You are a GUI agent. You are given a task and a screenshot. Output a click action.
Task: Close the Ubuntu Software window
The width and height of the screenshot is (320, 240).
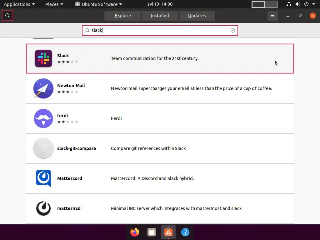tap(312, 16)
